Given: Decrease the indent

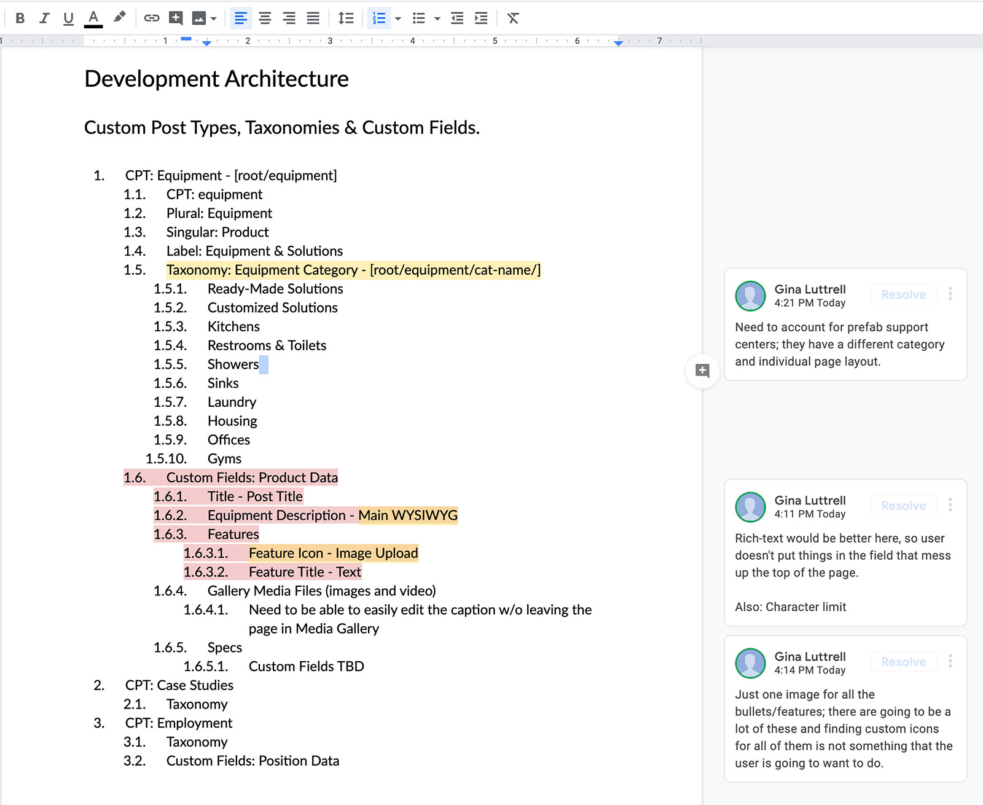Looking at the screenshot, I should pos(457,18).
